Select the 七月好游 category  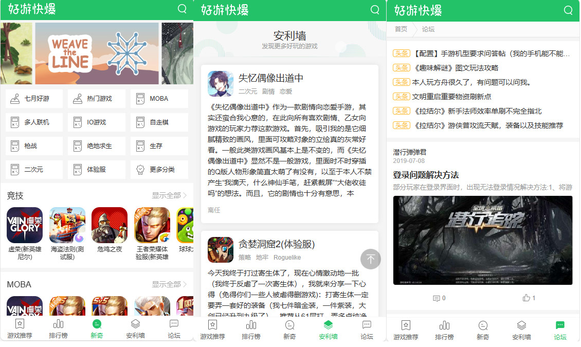(x=34, y=99)
